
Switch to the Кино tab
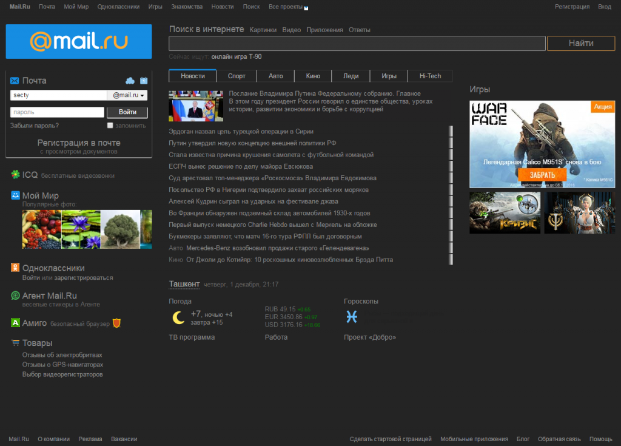(x=313, y=76)
